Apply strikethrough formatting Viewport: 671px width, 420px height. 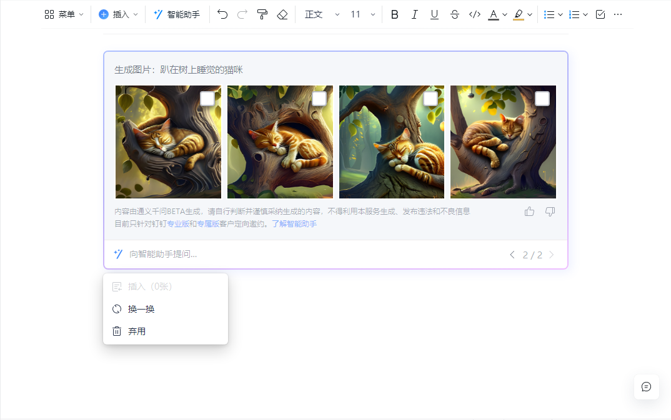click(454, 14)
